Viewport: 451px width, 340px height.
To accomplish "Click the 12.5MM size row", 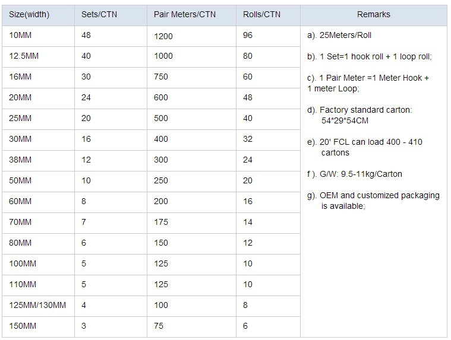I will tap(152, 57).
